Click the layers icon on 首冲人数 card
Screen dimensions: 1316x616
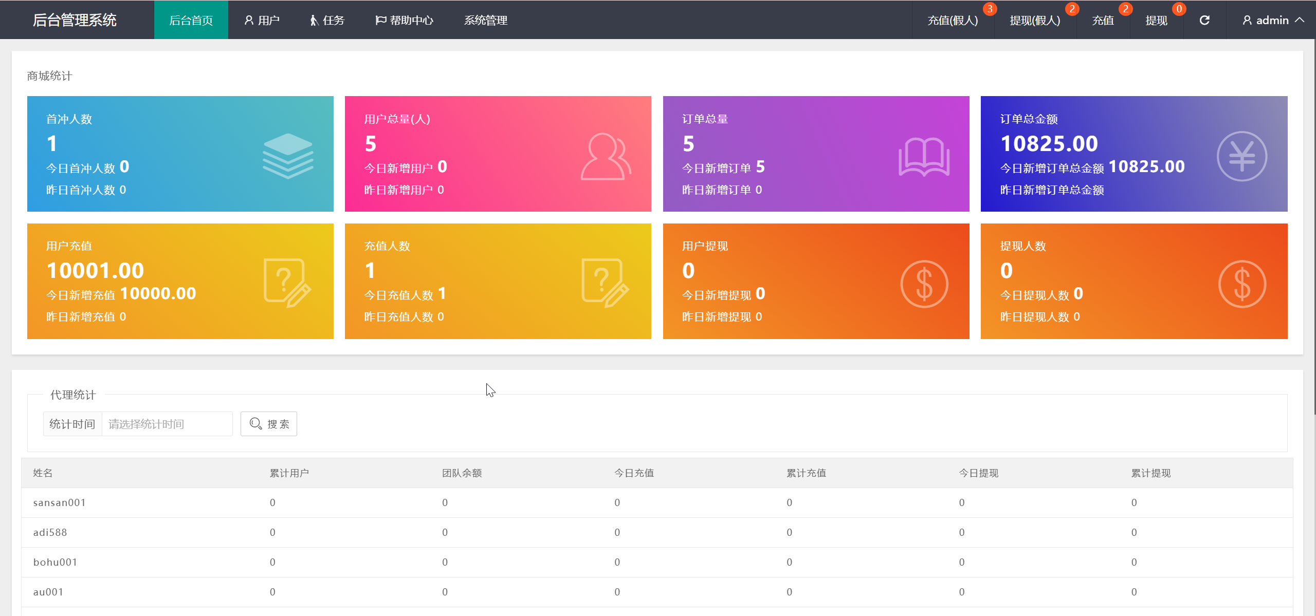click(x=288, y=156)
